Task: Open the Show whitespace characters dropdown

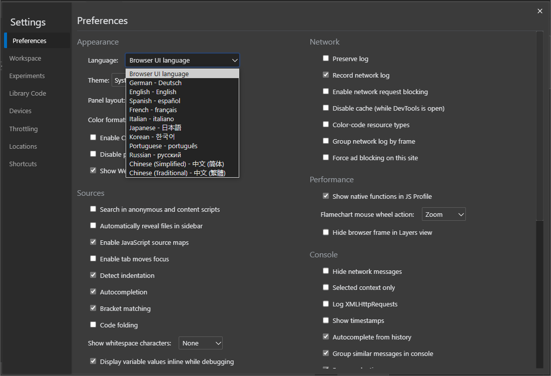Action: [200, 343]
